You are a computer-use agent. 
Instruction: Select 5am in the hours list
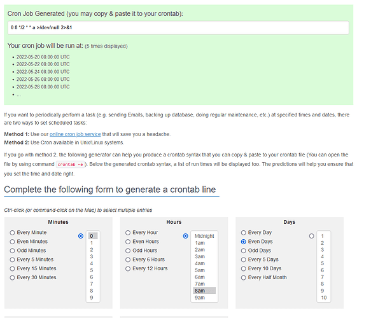[204, 270]
